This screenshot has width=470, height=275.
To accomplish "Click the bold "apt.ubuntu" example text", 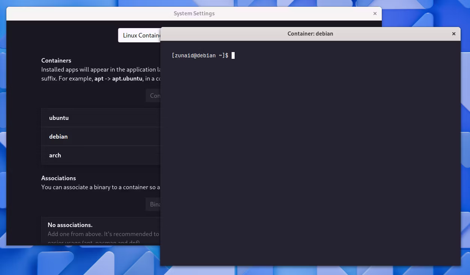I will point(127,79).
